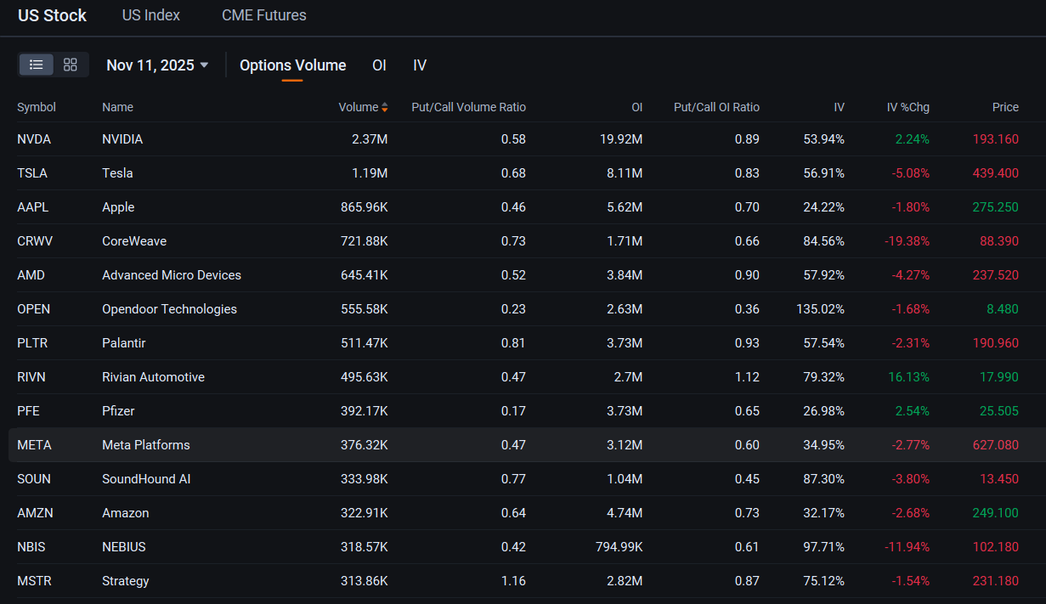Image resolution: width=1046 pixels, height=604 pixels.
Task: Click the name SoundHound AI
Action: tap(146, 479)
